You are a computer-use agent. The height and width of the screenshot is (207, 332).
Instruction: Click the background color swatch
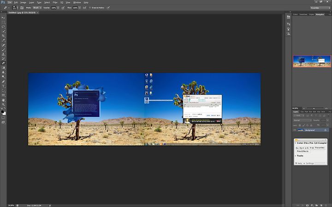click(4, 113)
